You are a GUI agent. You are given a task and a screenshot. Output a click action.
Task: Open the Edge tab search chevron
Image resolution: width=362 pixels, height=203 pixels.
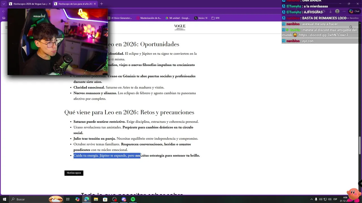4,4
